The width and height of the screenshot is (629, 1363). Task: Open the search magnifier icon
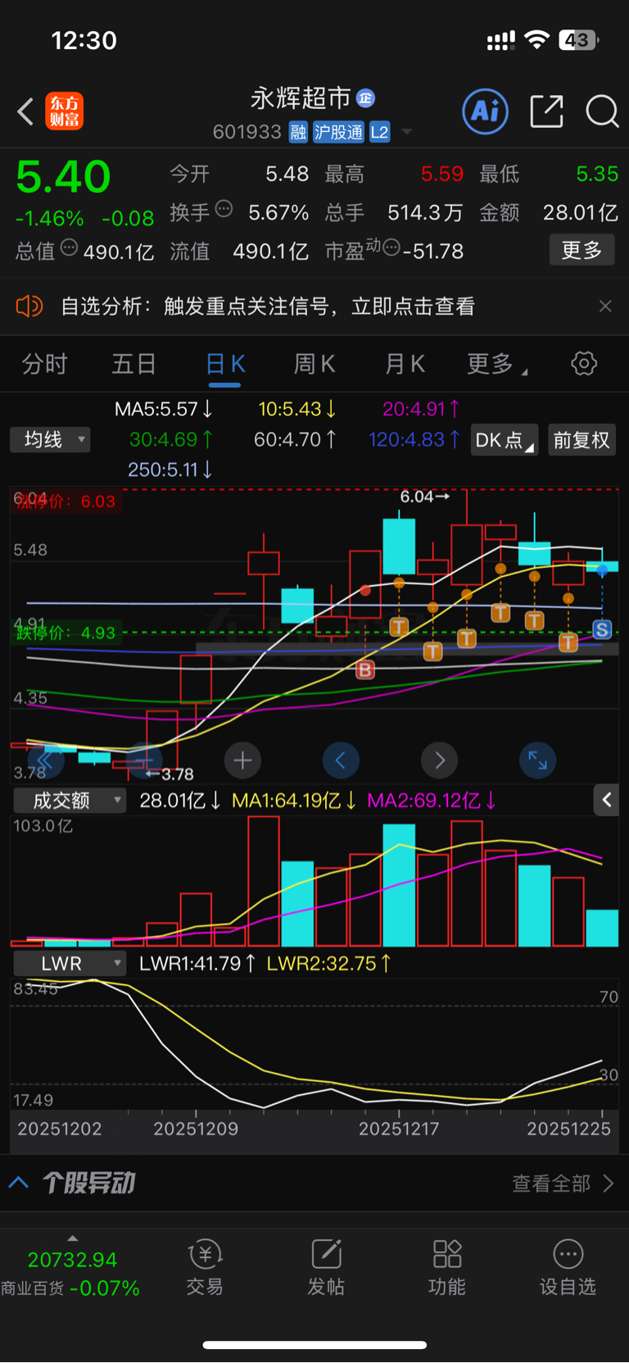pos(602,111)
